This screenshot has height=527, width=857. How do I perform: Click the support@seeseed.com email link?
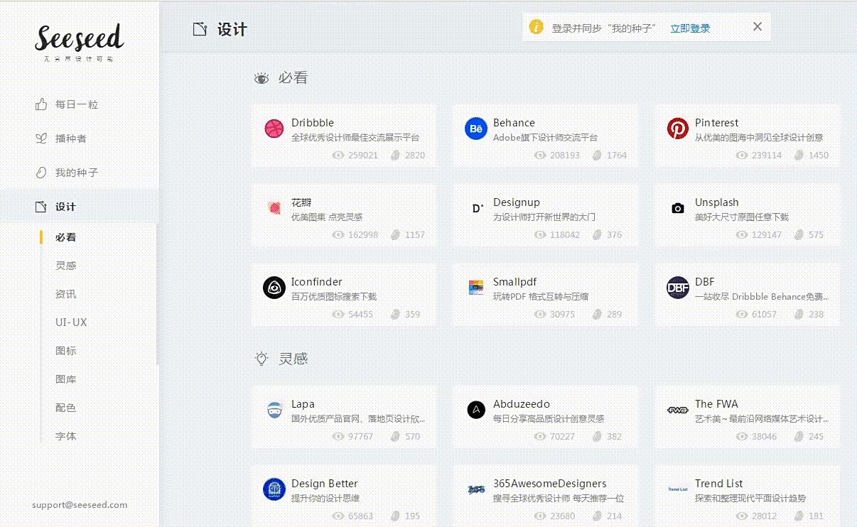(78, 504)
